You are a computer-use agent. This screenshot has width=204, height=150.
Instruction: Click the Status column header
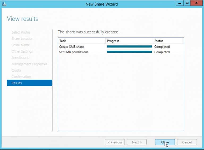pos(167,41)
